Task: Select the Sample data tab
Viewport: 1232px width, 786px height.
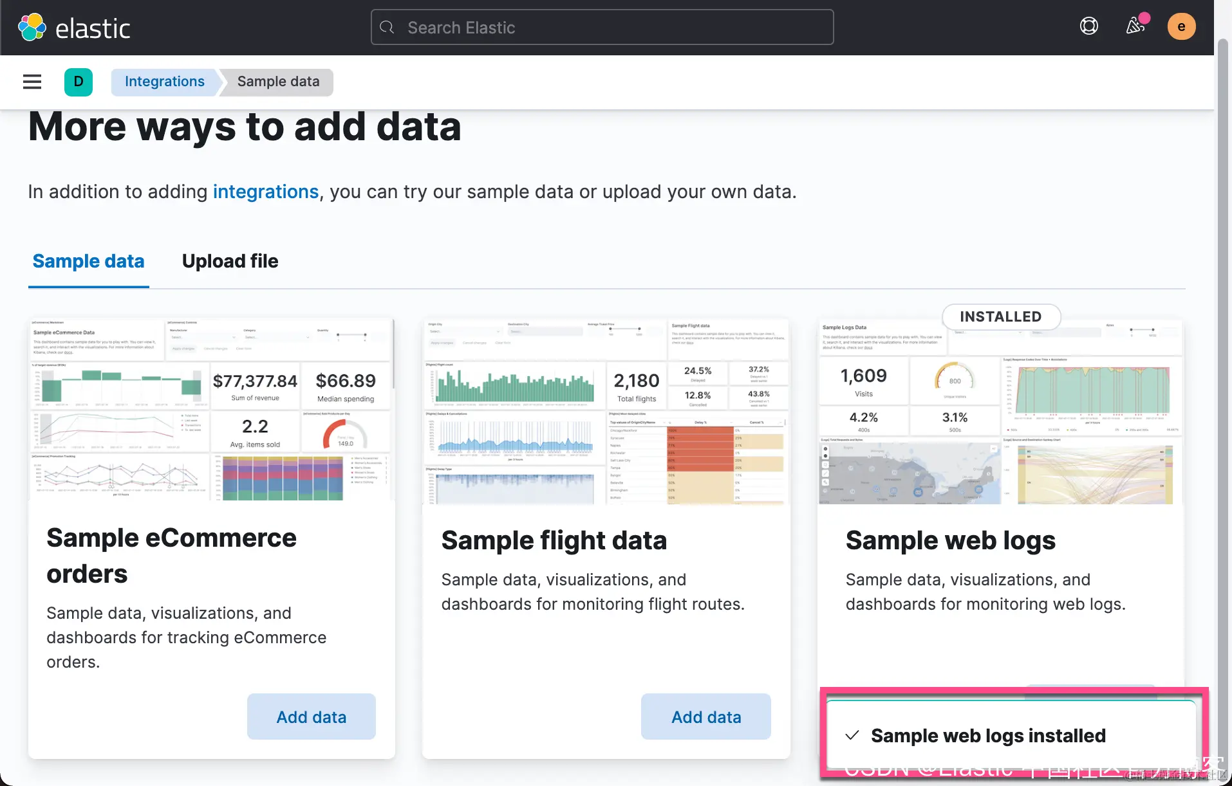Action: click(89, 261)
